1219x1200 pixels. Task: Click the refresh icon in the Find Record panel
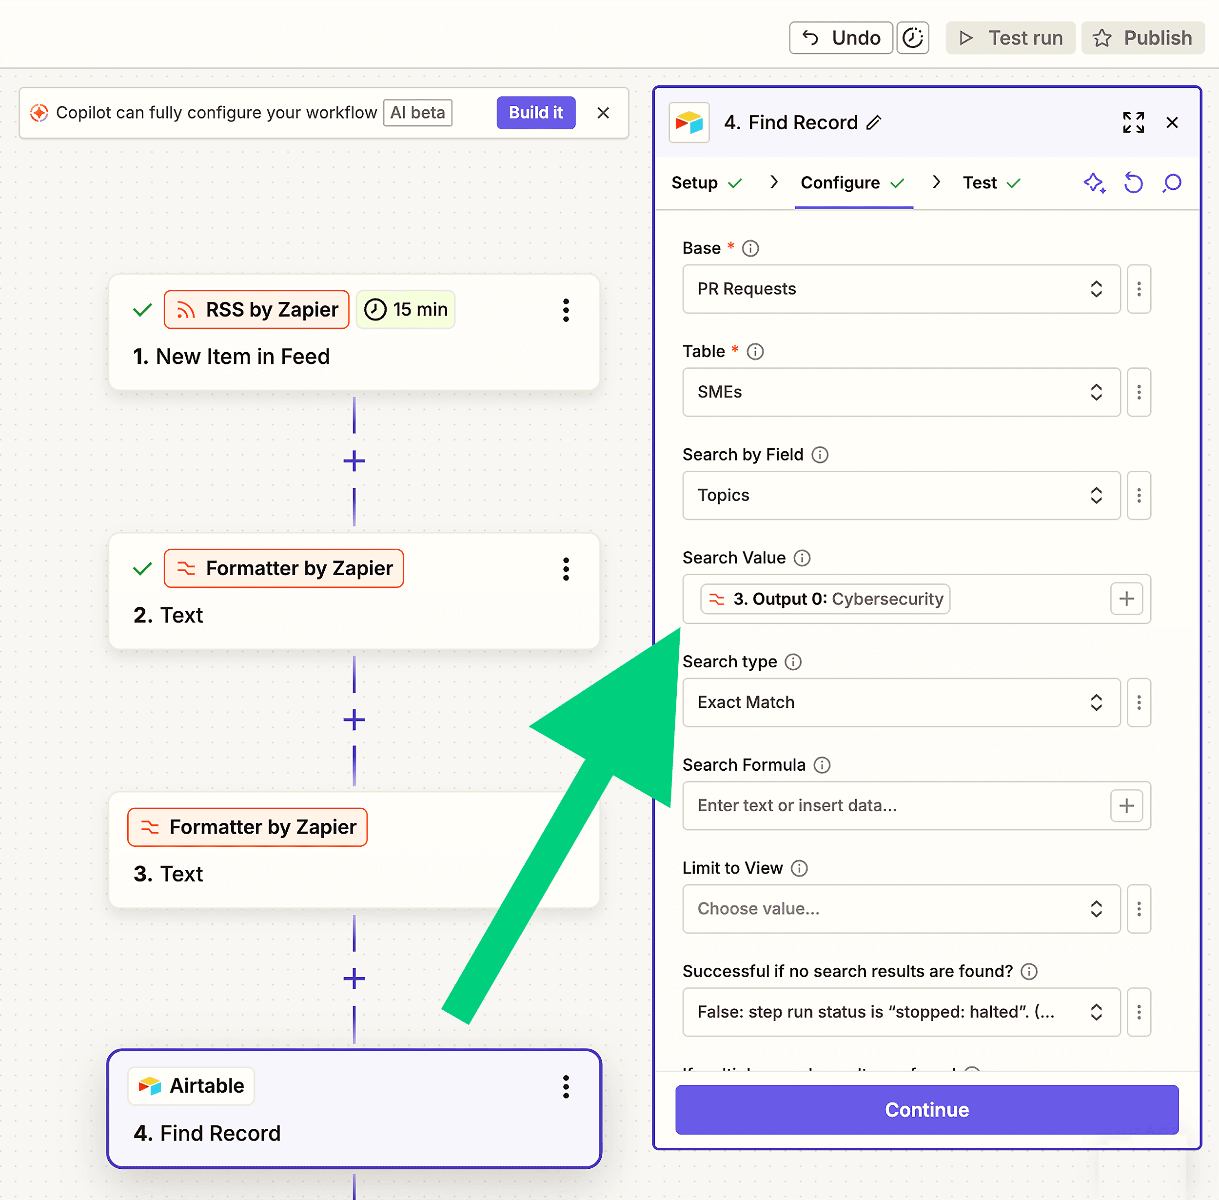[x=1133, y=183]
